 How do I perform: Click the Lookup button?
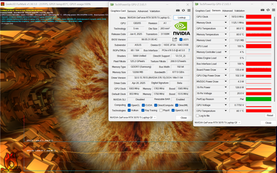point(182,18)
